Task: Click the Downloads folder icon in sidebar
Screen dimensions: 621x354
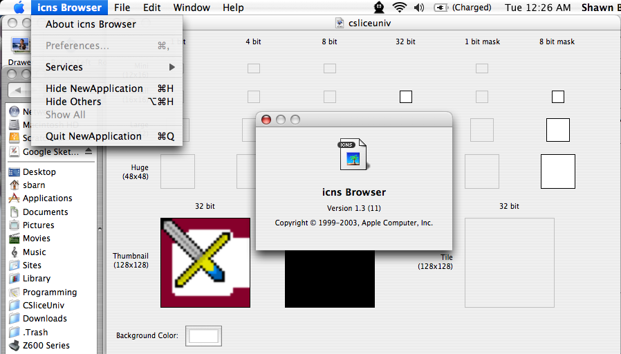Action: [x=15, y=318]
